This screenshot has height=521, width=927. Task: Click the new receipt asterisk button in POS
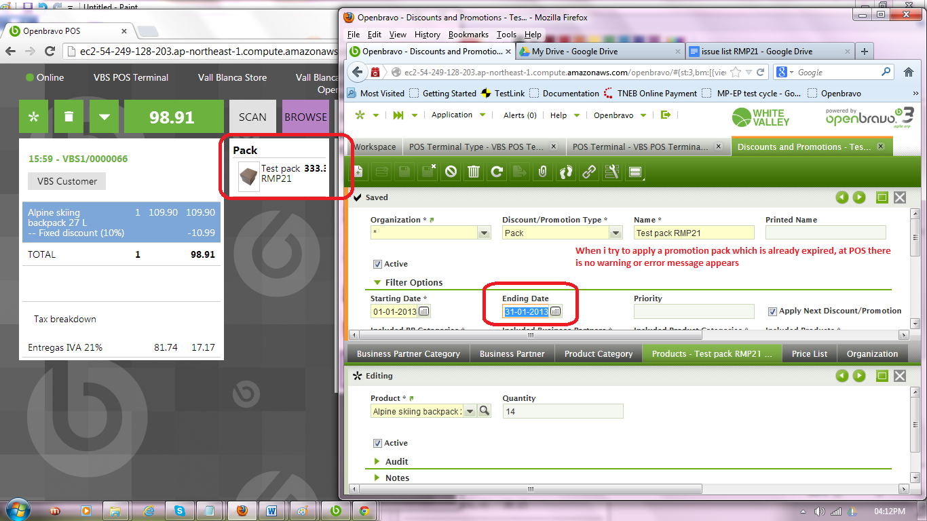click(33, 117)
